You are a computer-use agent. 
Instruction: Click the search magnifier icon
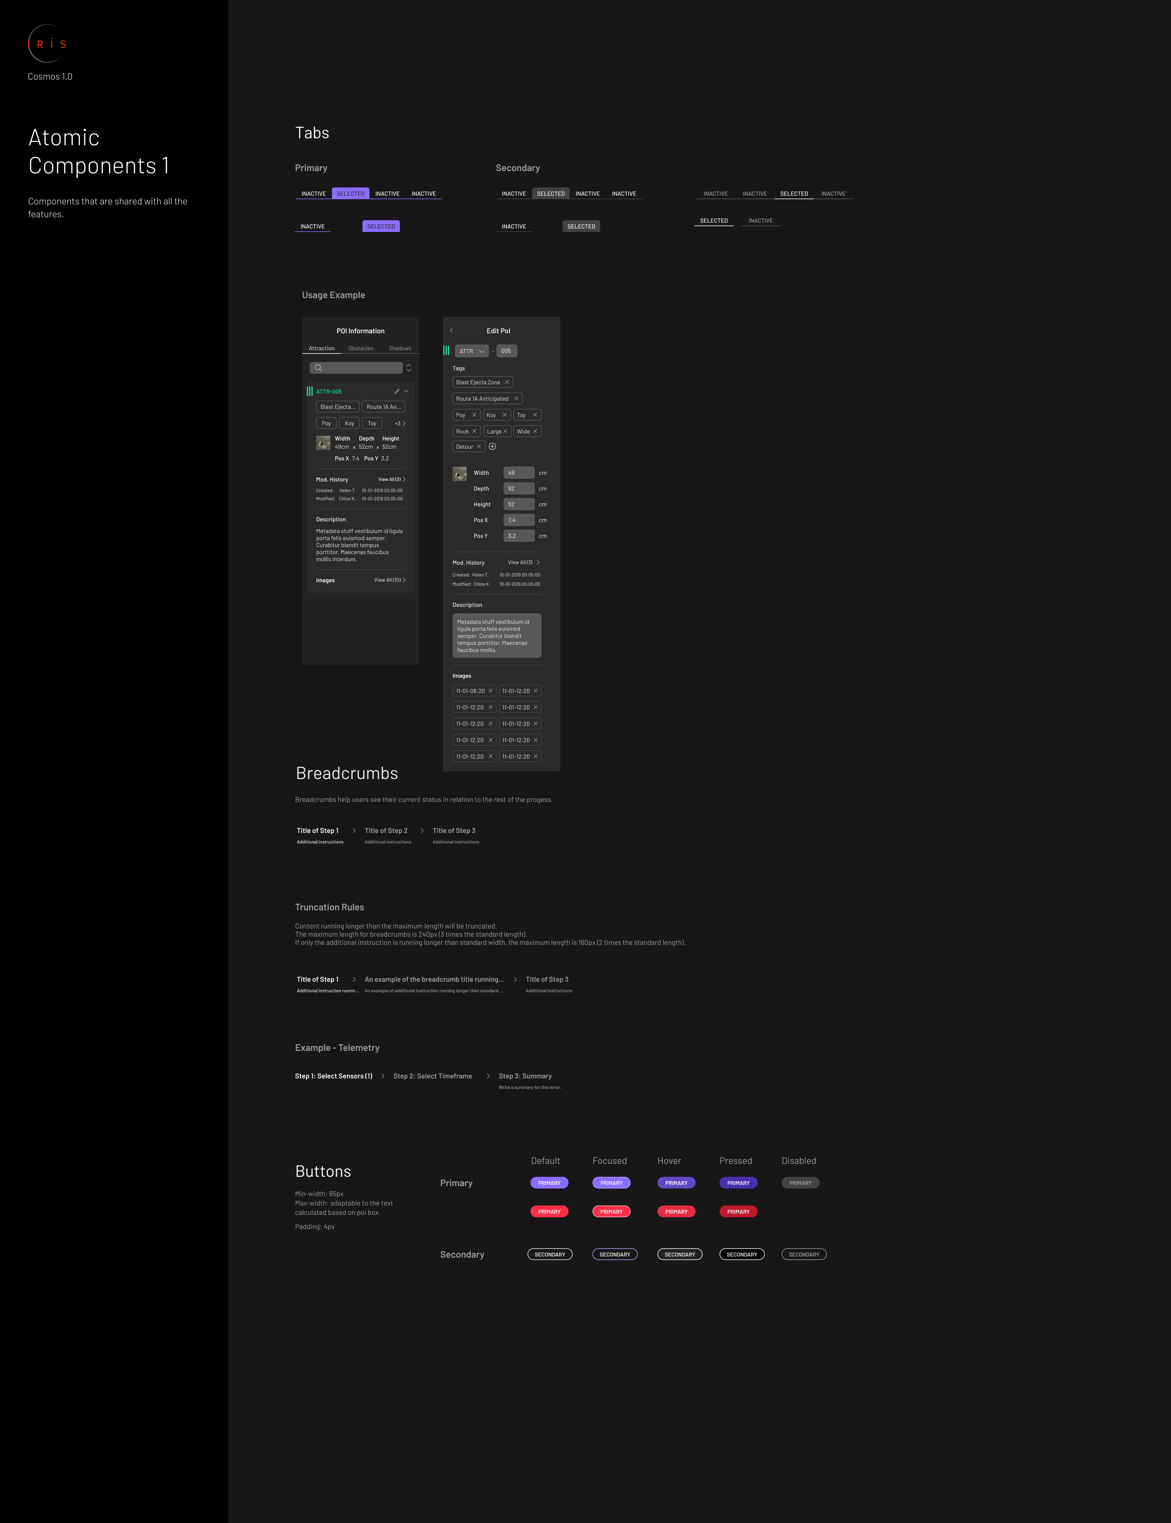[319, 368]
